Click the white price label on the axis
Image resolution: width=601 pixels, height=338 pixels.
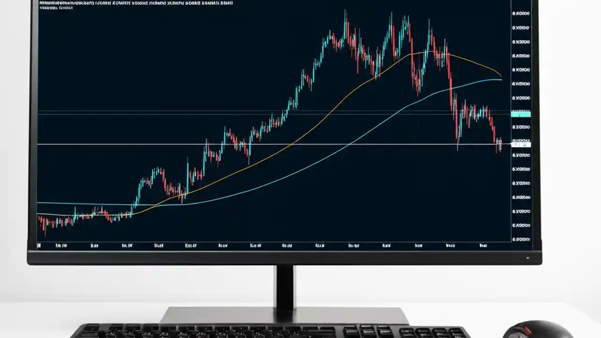521,144
